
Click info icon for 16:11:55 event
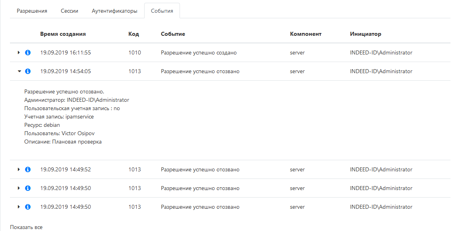(28, 52)
